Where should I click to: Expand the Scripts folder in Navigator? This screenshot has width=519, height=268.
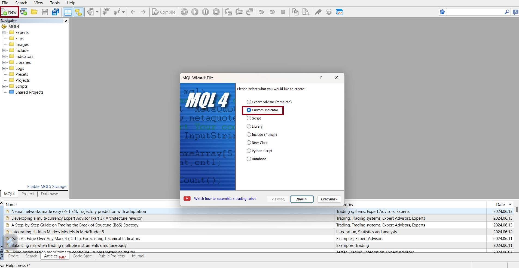[x=4, y=86]
